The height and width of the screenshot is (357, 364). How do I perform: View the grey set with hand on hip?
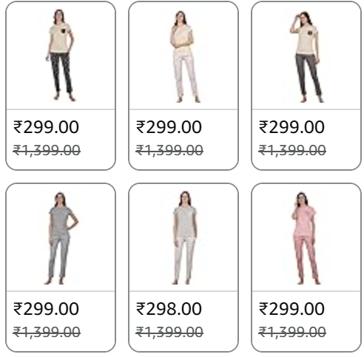pos(61,238)
